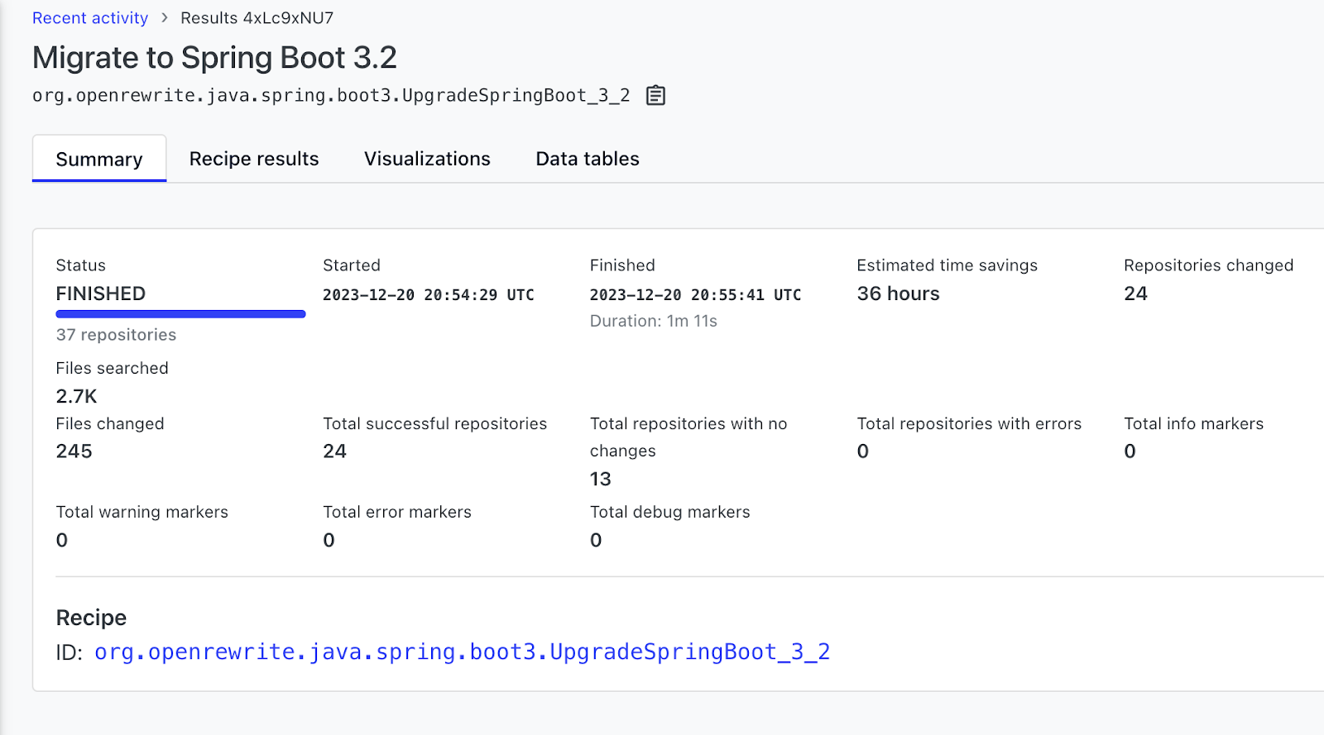Click the 'Recipe' section heading
Image resolution: width=1324 pixels, height=735 pixels.
tap(91, 618)
